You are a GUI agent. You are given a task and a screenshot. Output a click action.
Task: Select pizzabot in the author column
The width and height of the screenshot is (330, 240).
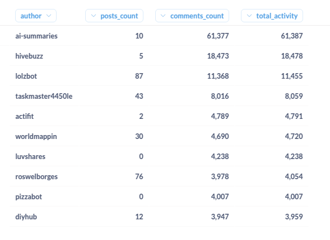29,197
